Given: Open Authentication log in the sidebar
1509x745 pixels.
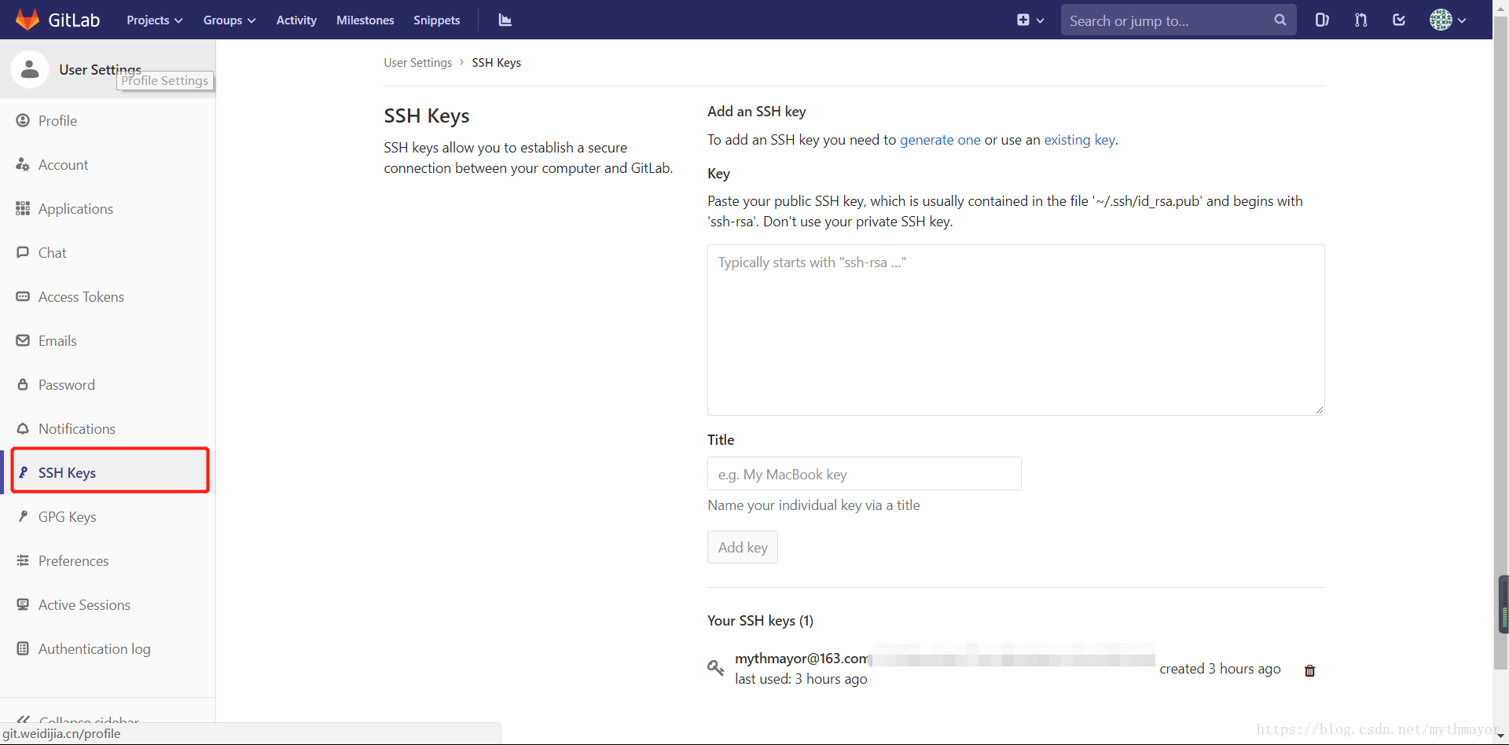Looking at the screenshot, I should (108, 648).
